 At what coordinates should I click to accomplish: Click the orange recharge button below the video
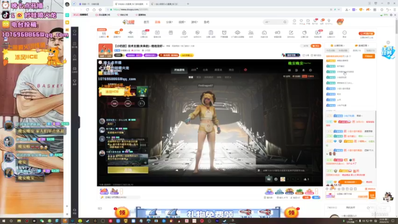[x=306, y=197]
